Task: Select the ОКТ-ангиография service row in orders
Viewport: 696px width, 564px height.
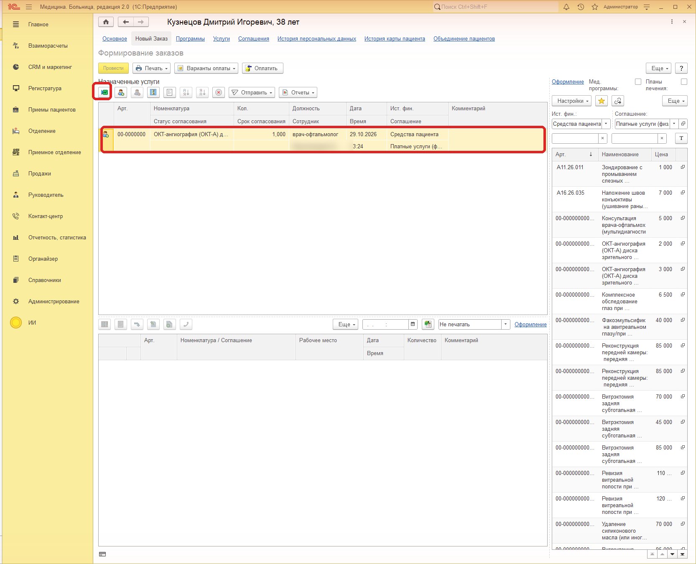Action: point(323,140)
